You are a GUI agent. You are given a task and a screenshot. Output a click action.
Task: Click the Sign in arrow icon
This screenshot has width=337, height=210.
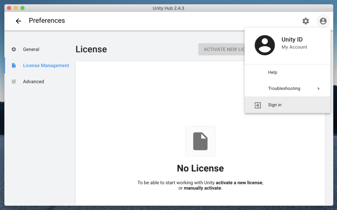257,105
